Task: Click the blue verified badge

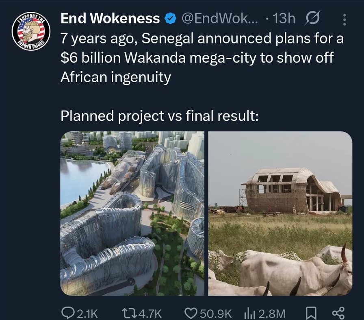Action: point(170,19)
